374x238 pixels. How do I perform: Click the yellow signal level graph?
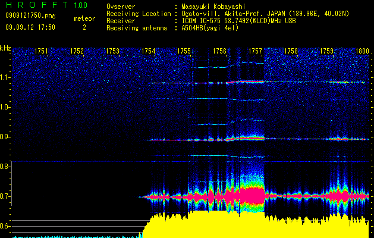point(256,224)
